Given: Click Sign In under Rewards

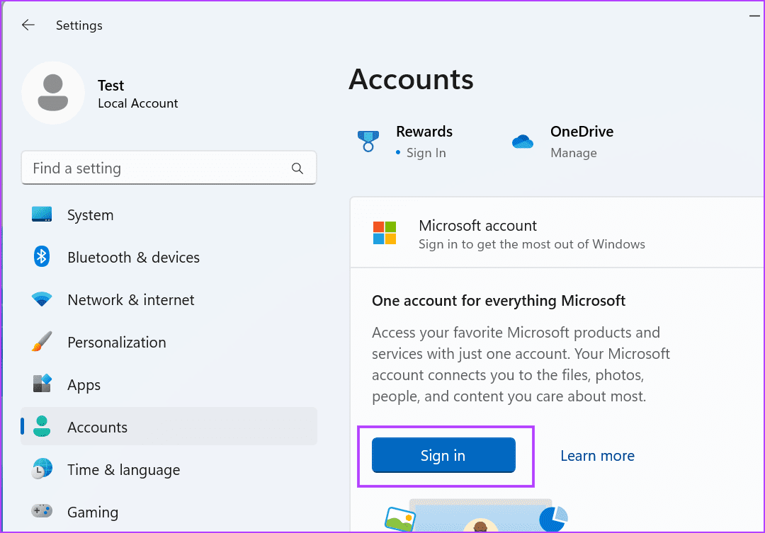Looking at the screenshot, I should point(426,153).
